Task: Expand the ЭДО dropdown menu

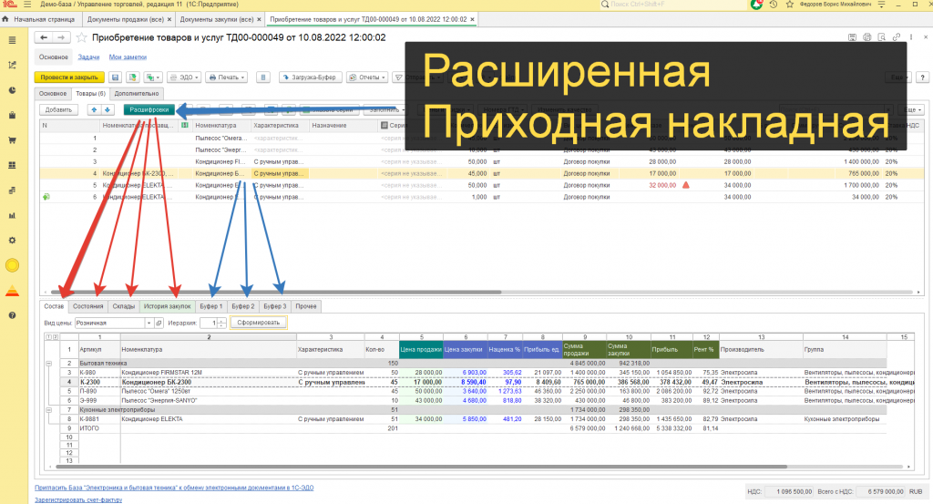Action: tap(183, 77)
